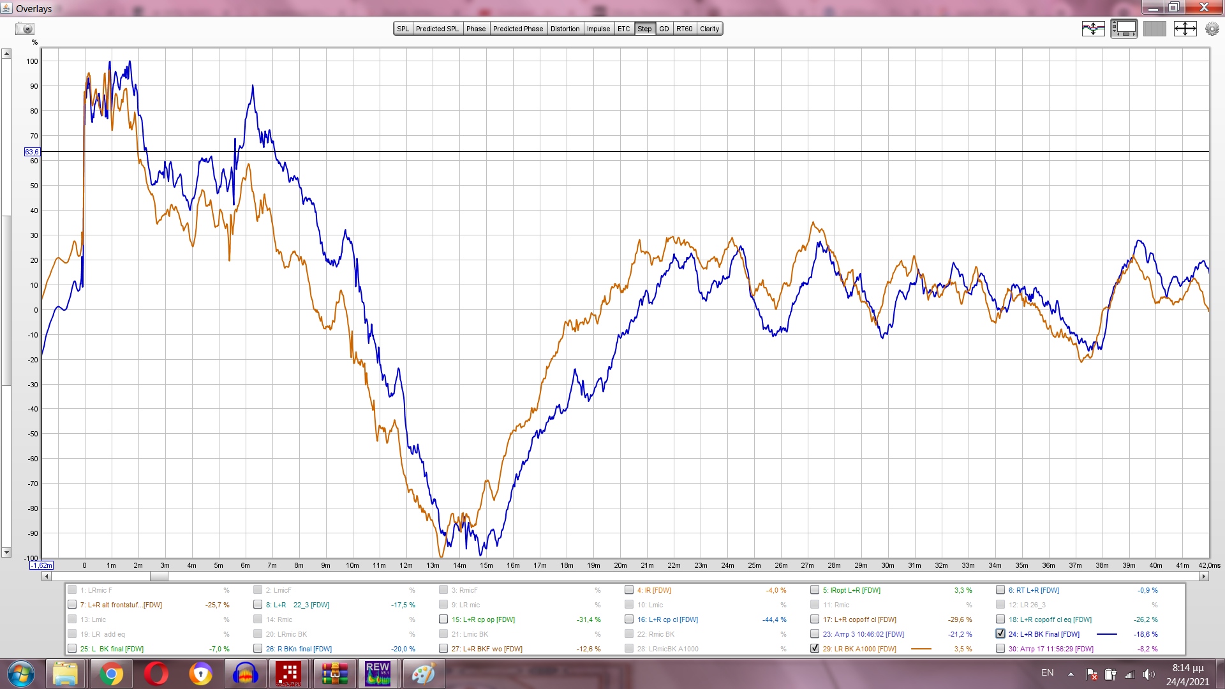Click the Clarity graph button
The image size is (1225, 689).
(x=709, y=29)
